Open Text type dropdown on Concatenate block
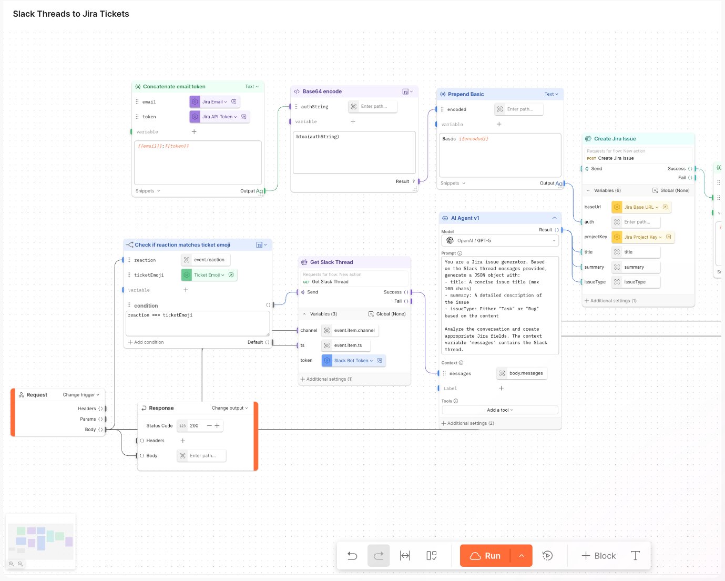This screenshot has width=725, height=581. [252, 87]
